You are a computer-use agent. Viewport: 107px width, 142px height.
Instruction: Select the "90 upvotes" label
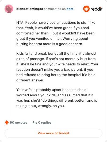click(x=19, y=123)
